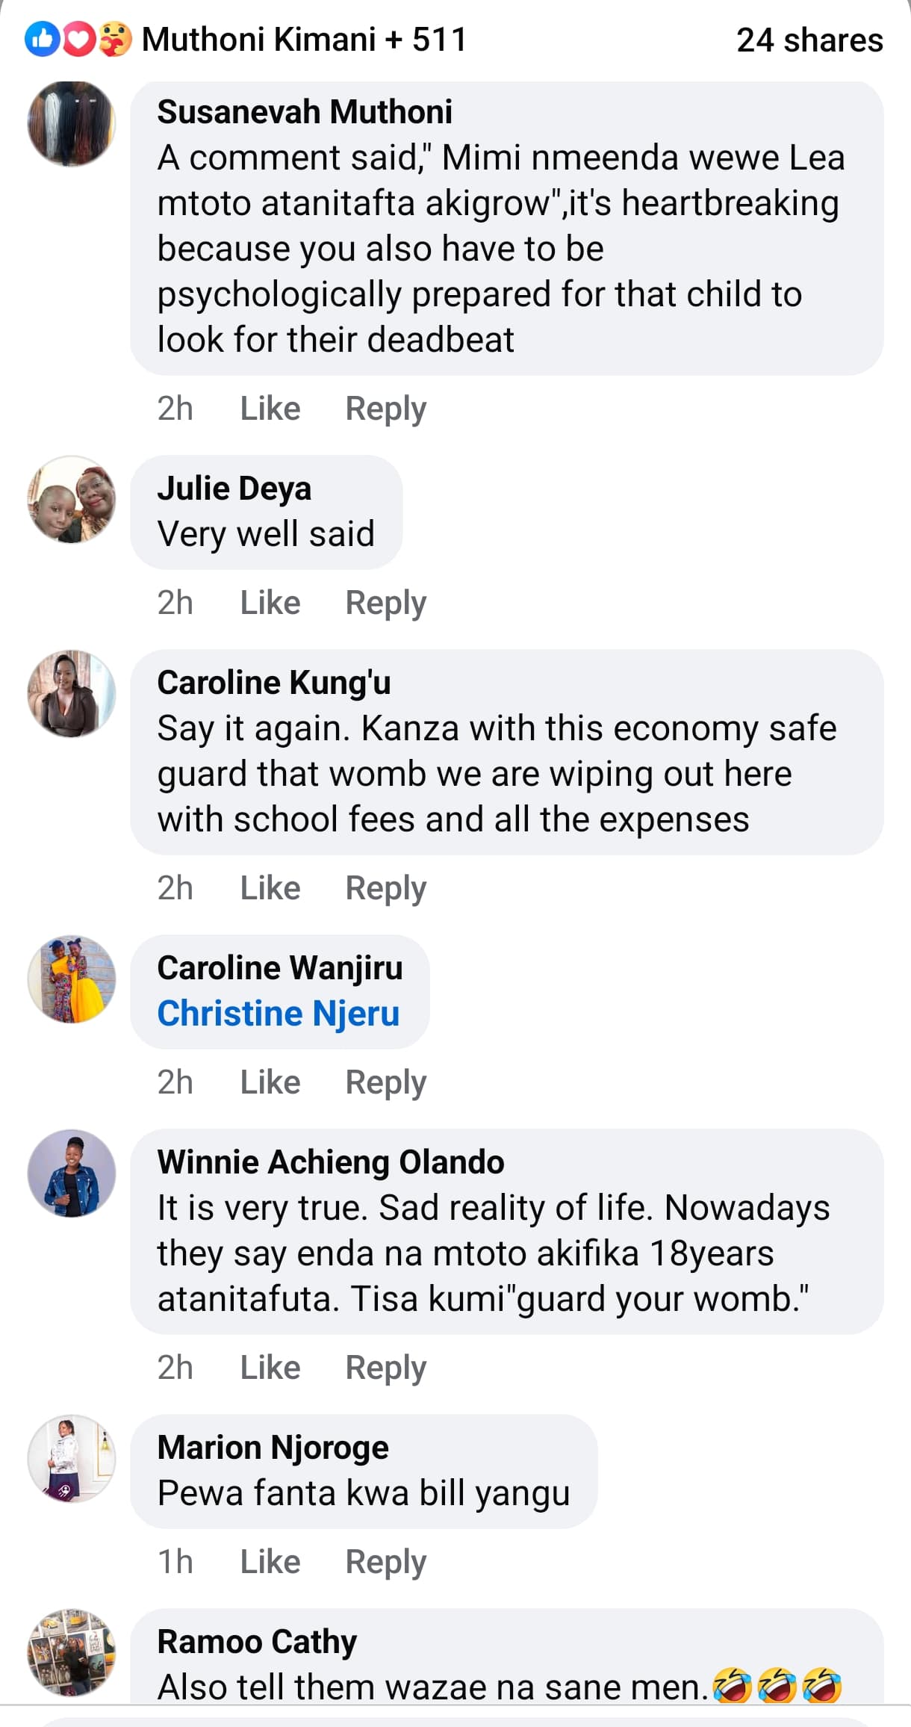The height and width of the screenshot is (1727, 911).
Task: Tap Marion Njoroge's profile photo
Action: click(72, 1458)
